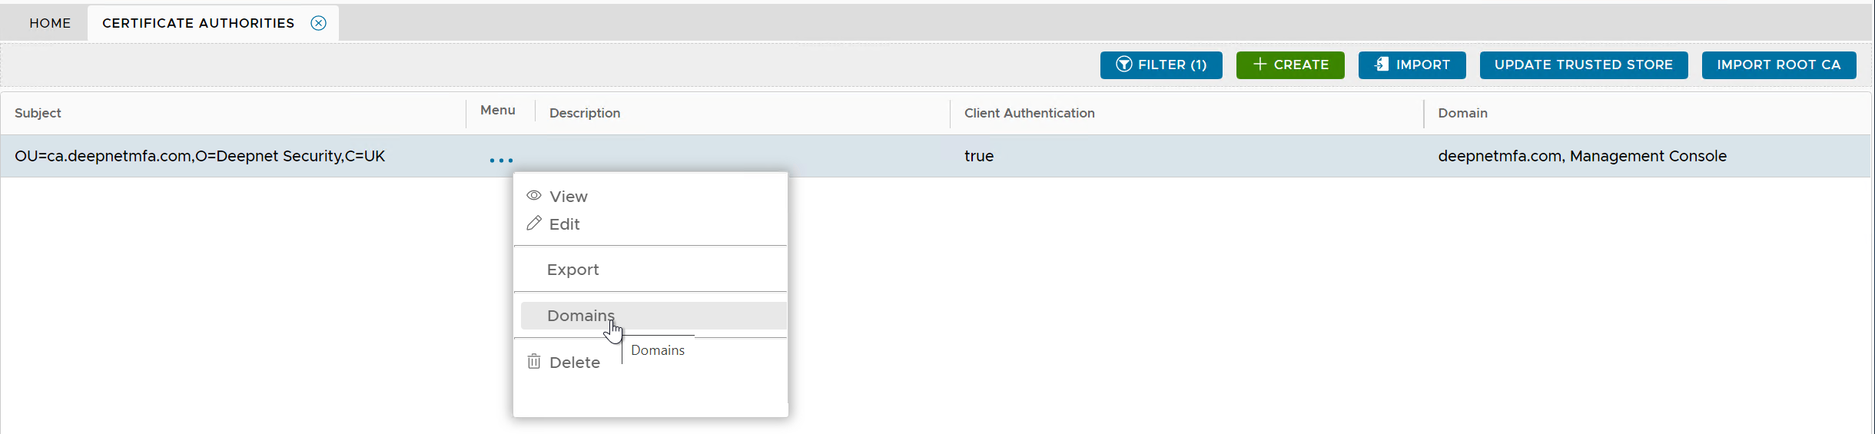Select Domains in the context menu
Image resolution: width=1875 pixels, height=434 pixels.
coord(580,316)
